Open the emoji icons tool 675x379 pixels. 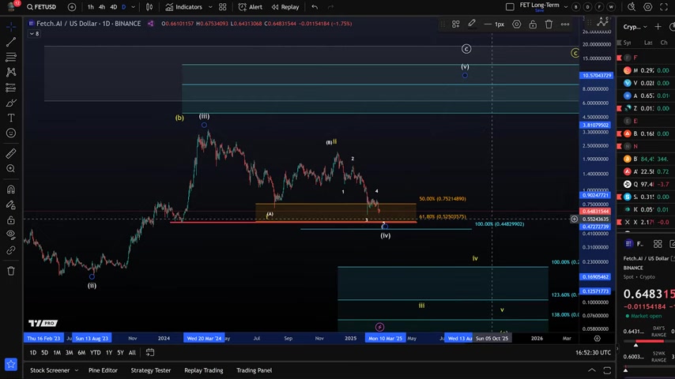11,133
